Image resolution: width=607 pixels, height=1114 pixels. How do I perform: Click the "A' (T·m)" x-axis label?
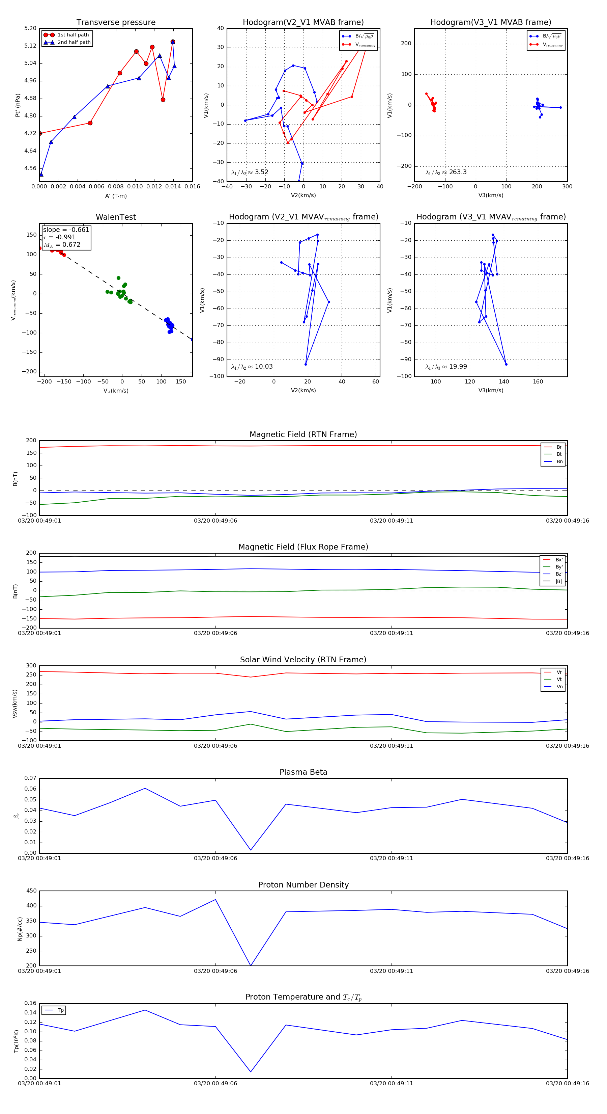116,196
